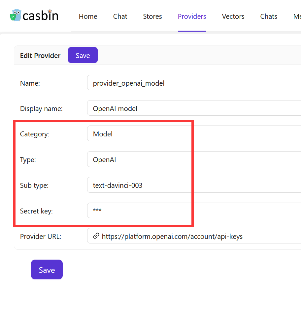Navigate to the Stores page

coord(152,16)
